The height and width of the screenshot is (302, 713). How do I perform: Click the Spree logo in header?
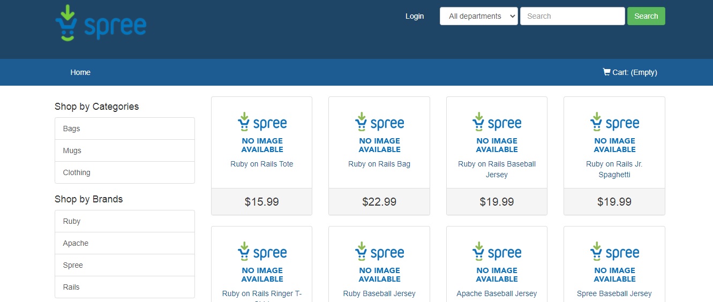(101, 24)
